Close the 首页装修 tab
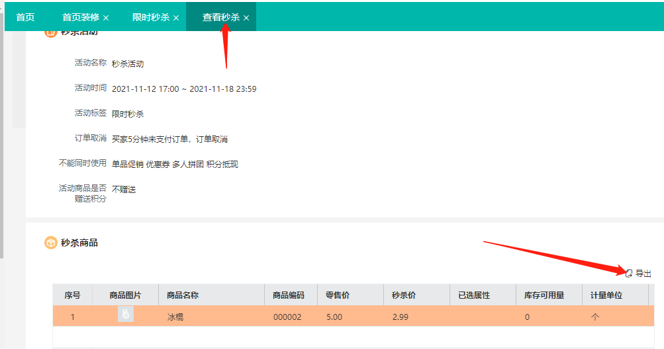The image size is (664, 349). (x=106, y=18)
